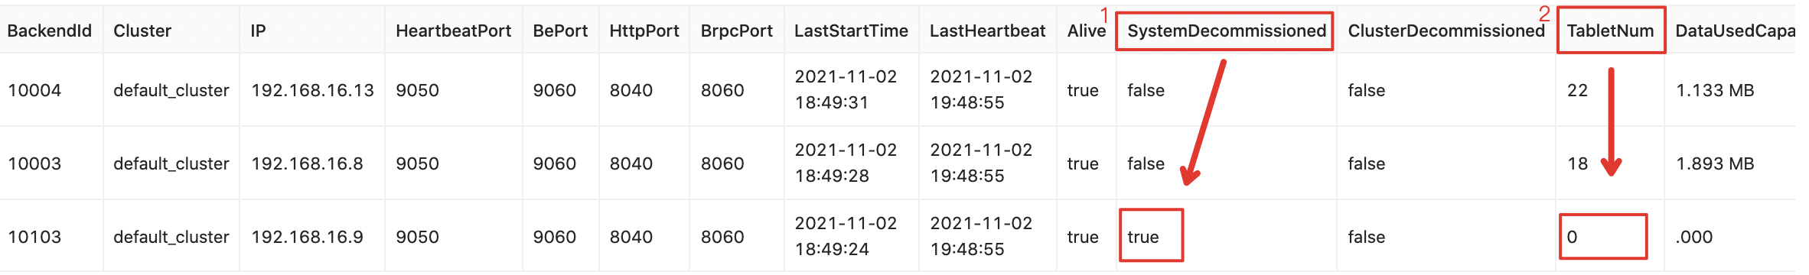Select the LastHeartbeat column header
This screenshot has width=1809, height=275.
tap(987, 31)
